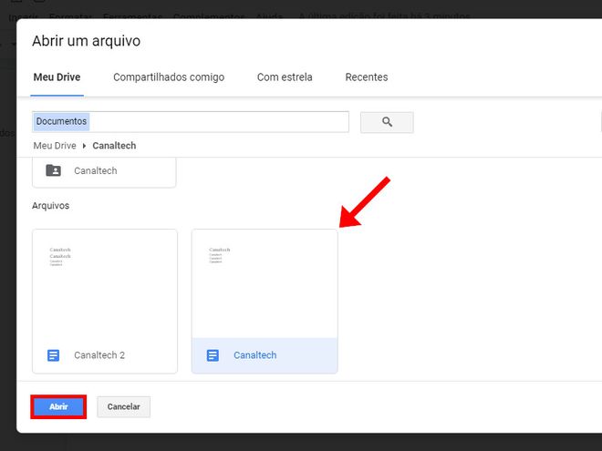The width and height of the screenshot is (602, 451).
Task: Click the highlighted Canaltech file name
Action: (x=254, y=355)
